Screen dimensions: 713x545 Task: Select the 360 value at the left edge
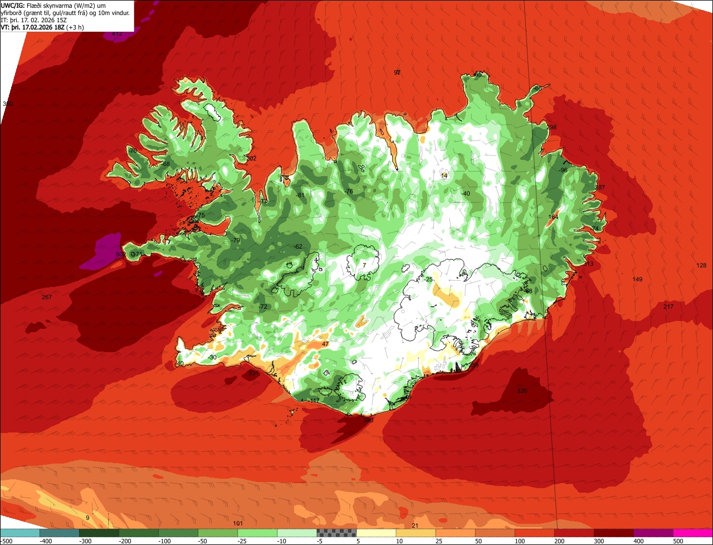pyautogui.click(x=7, y=104)
